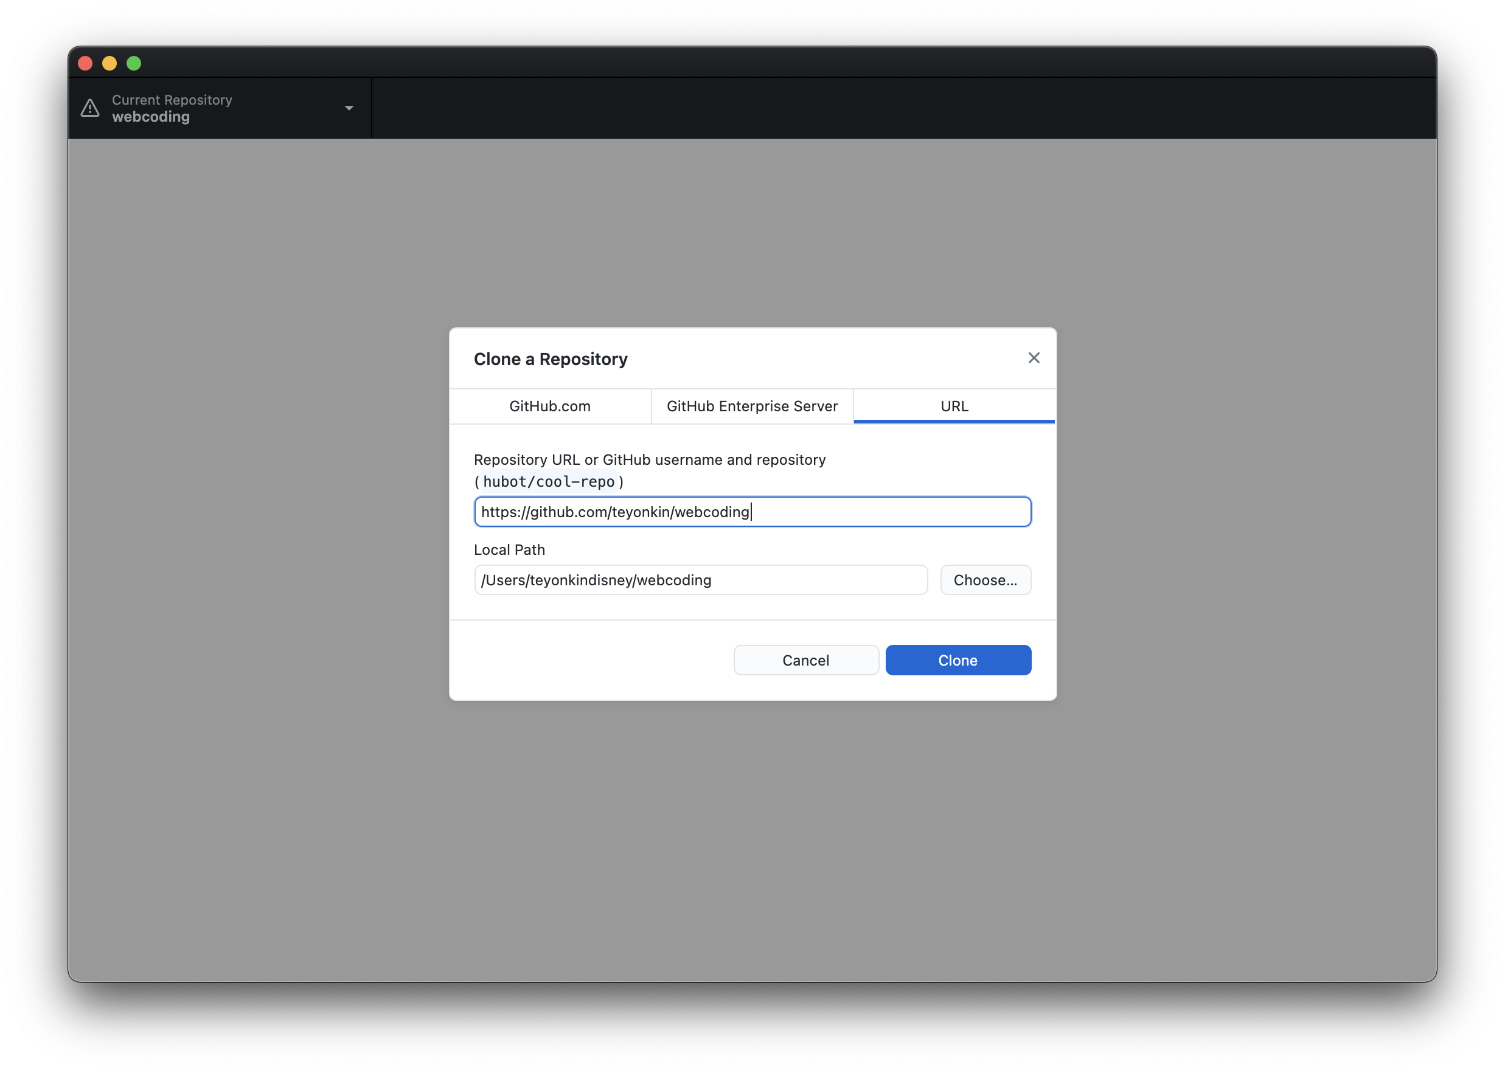Toggle the URL input field active state
Image resolution: width=1505 pixels, height=1072 pixels.
coord(752,510)
